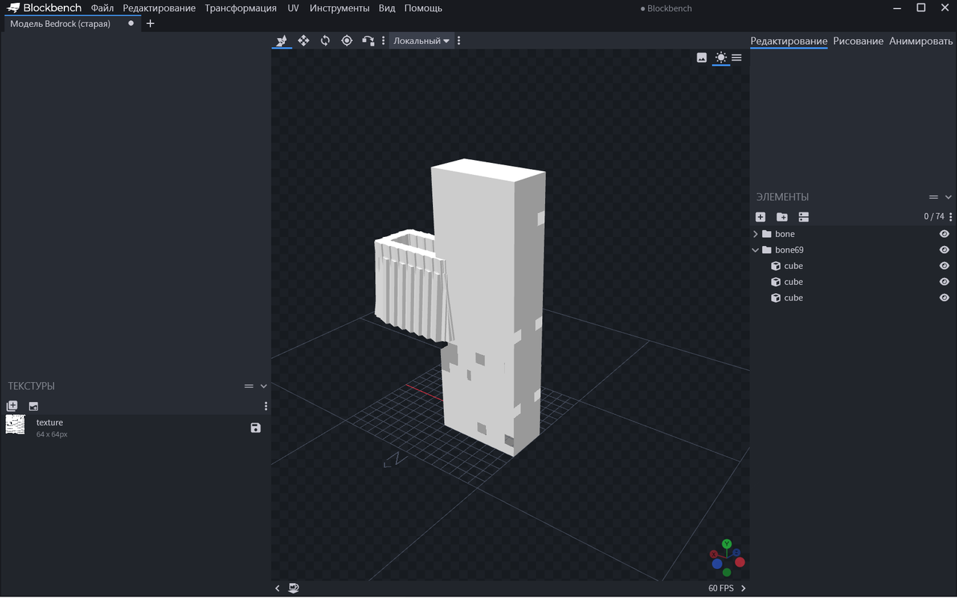Click the import texture icon
The width and height of the screenshot is (957, 598).
coord(12,406)
